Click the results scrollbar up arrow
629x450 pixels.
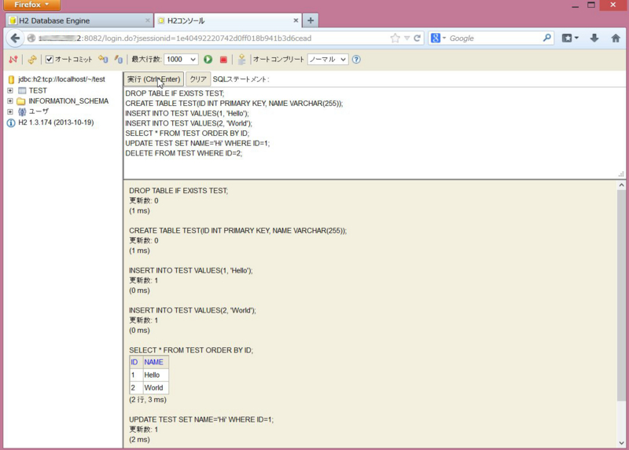(x=621, y=185)
